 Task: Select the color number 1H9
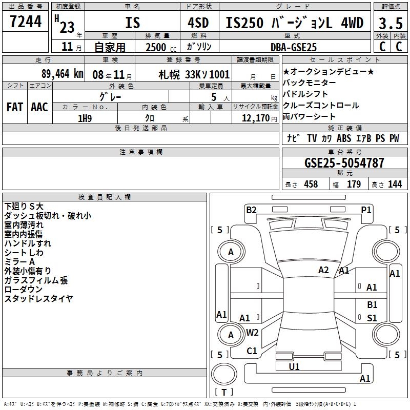[85, 118]
